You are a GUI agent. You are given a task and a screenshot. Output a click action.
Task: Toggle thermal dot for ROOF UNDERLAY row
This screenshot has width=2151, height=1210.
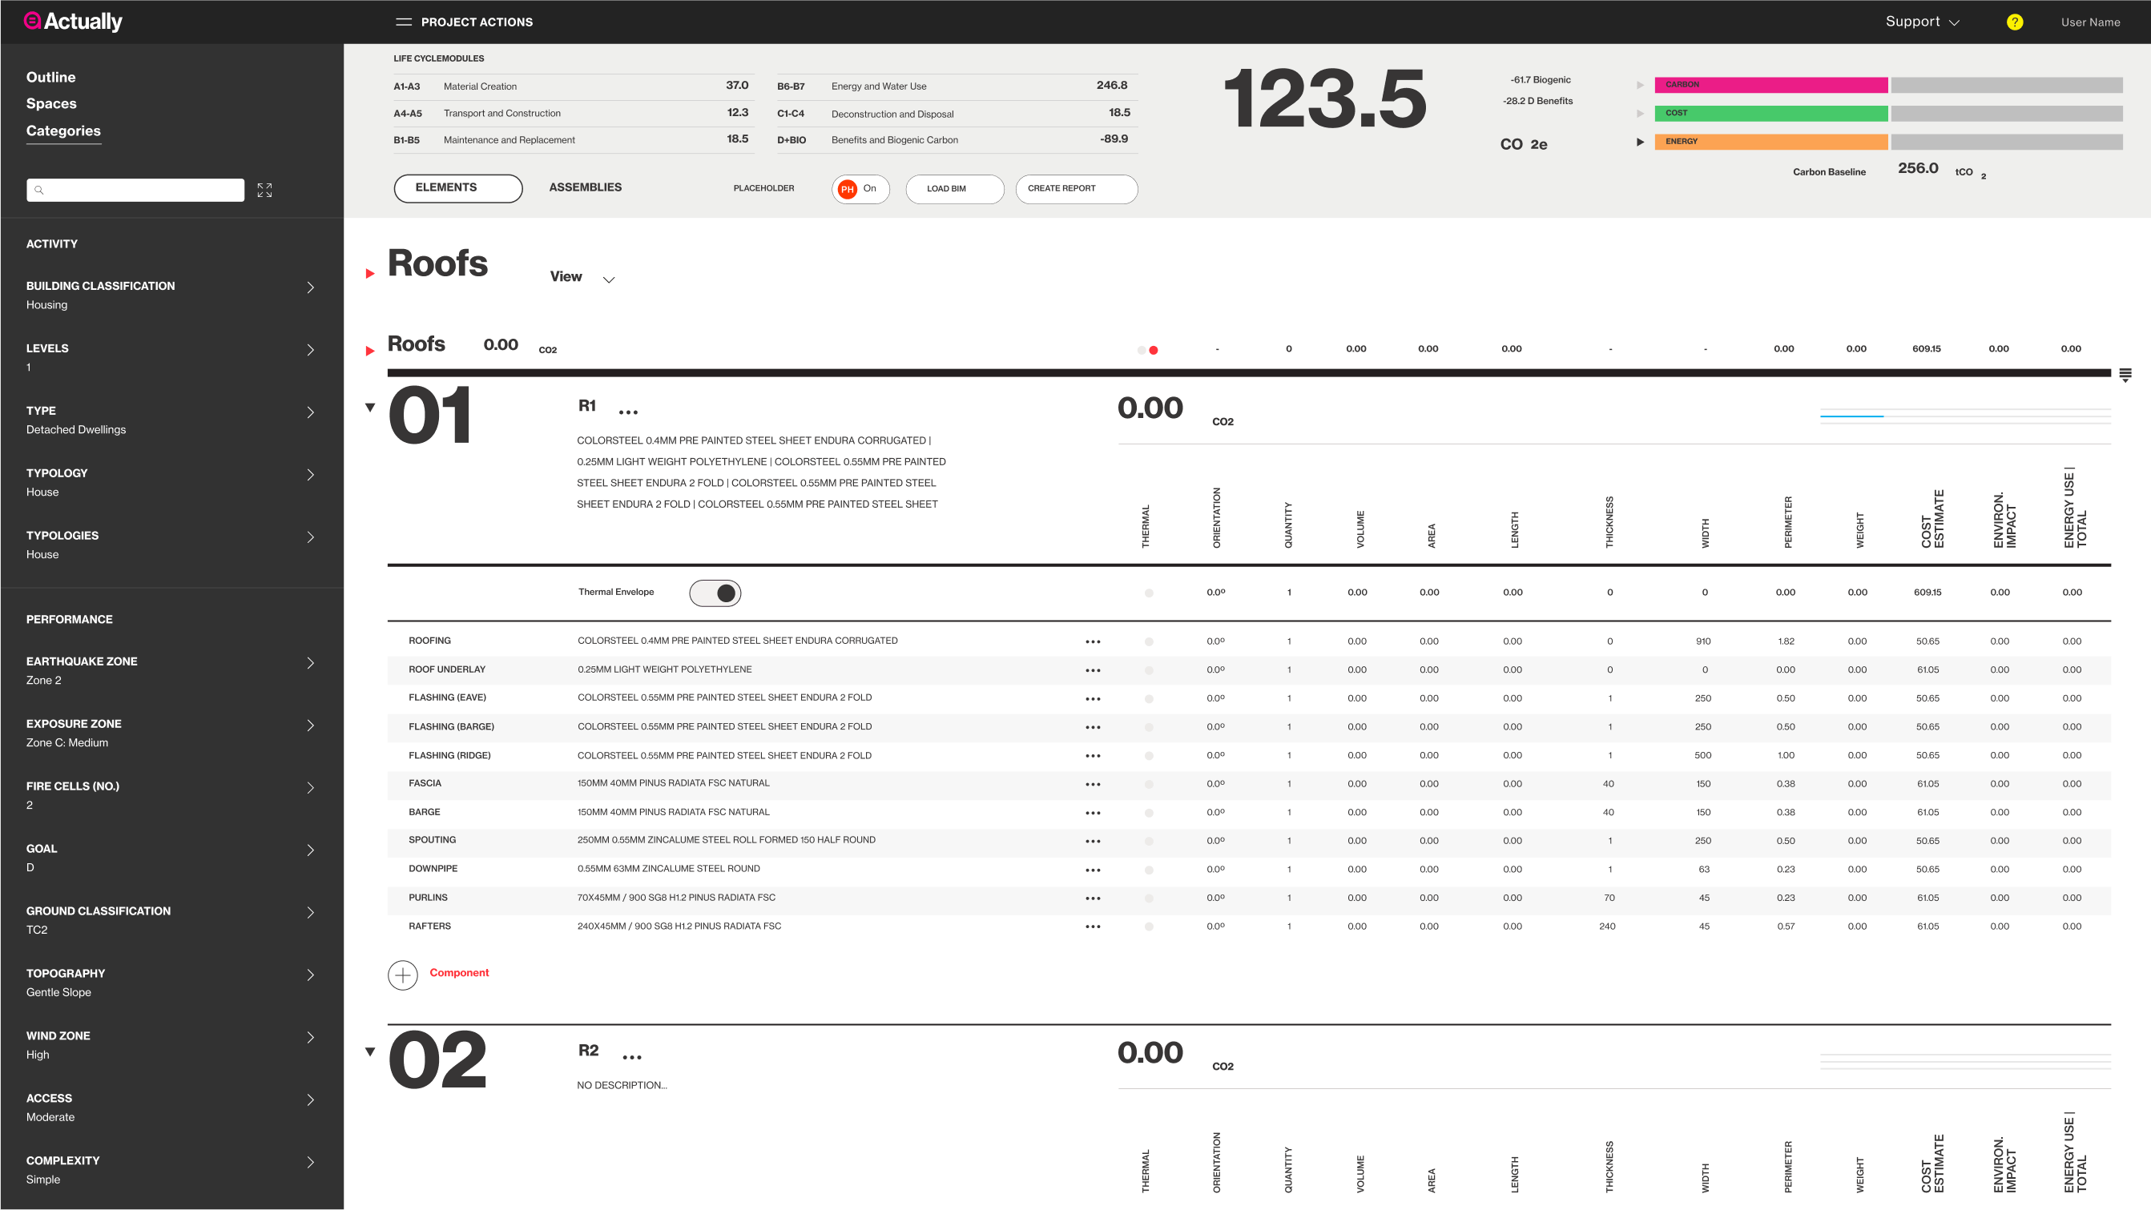pyautogui.click(x=1149, y=670)
